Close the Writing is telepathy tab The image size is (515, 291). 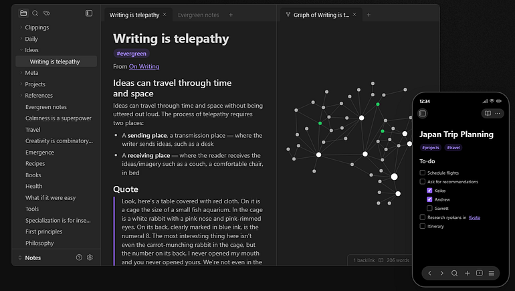165,15
